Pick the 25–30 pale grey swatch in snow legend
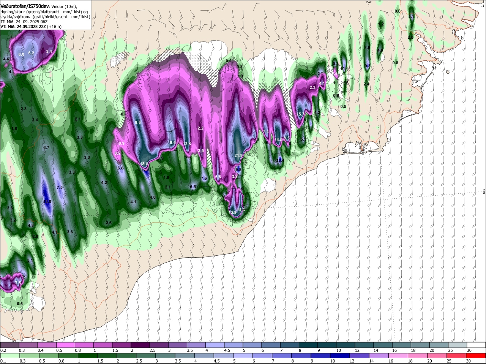Screen dimensions: 486x364 point(458,345)
